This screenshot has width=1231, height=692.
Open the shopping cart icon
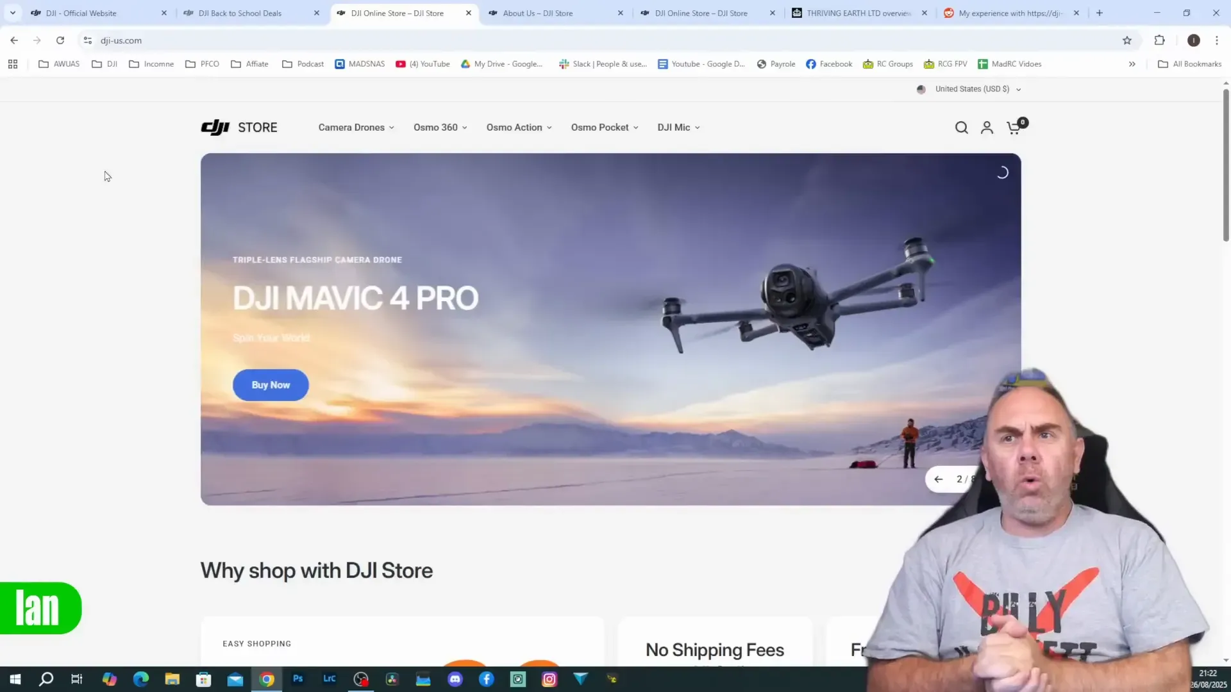click(x=1015, y=127)
